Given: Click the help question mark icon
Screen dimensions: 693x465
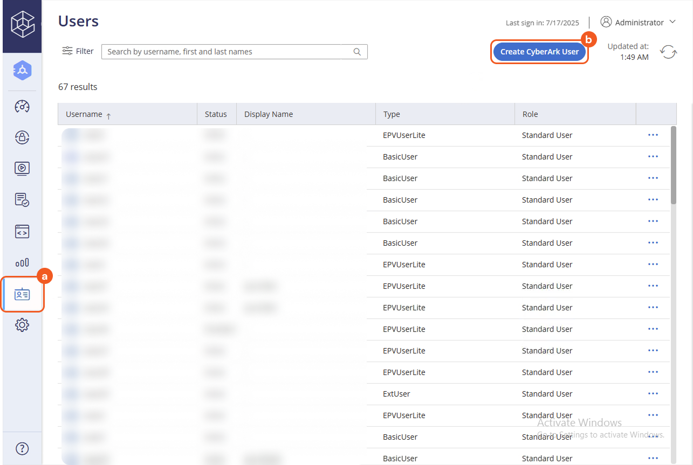Looking at the screenshot, I should click(x=22, y=448).
